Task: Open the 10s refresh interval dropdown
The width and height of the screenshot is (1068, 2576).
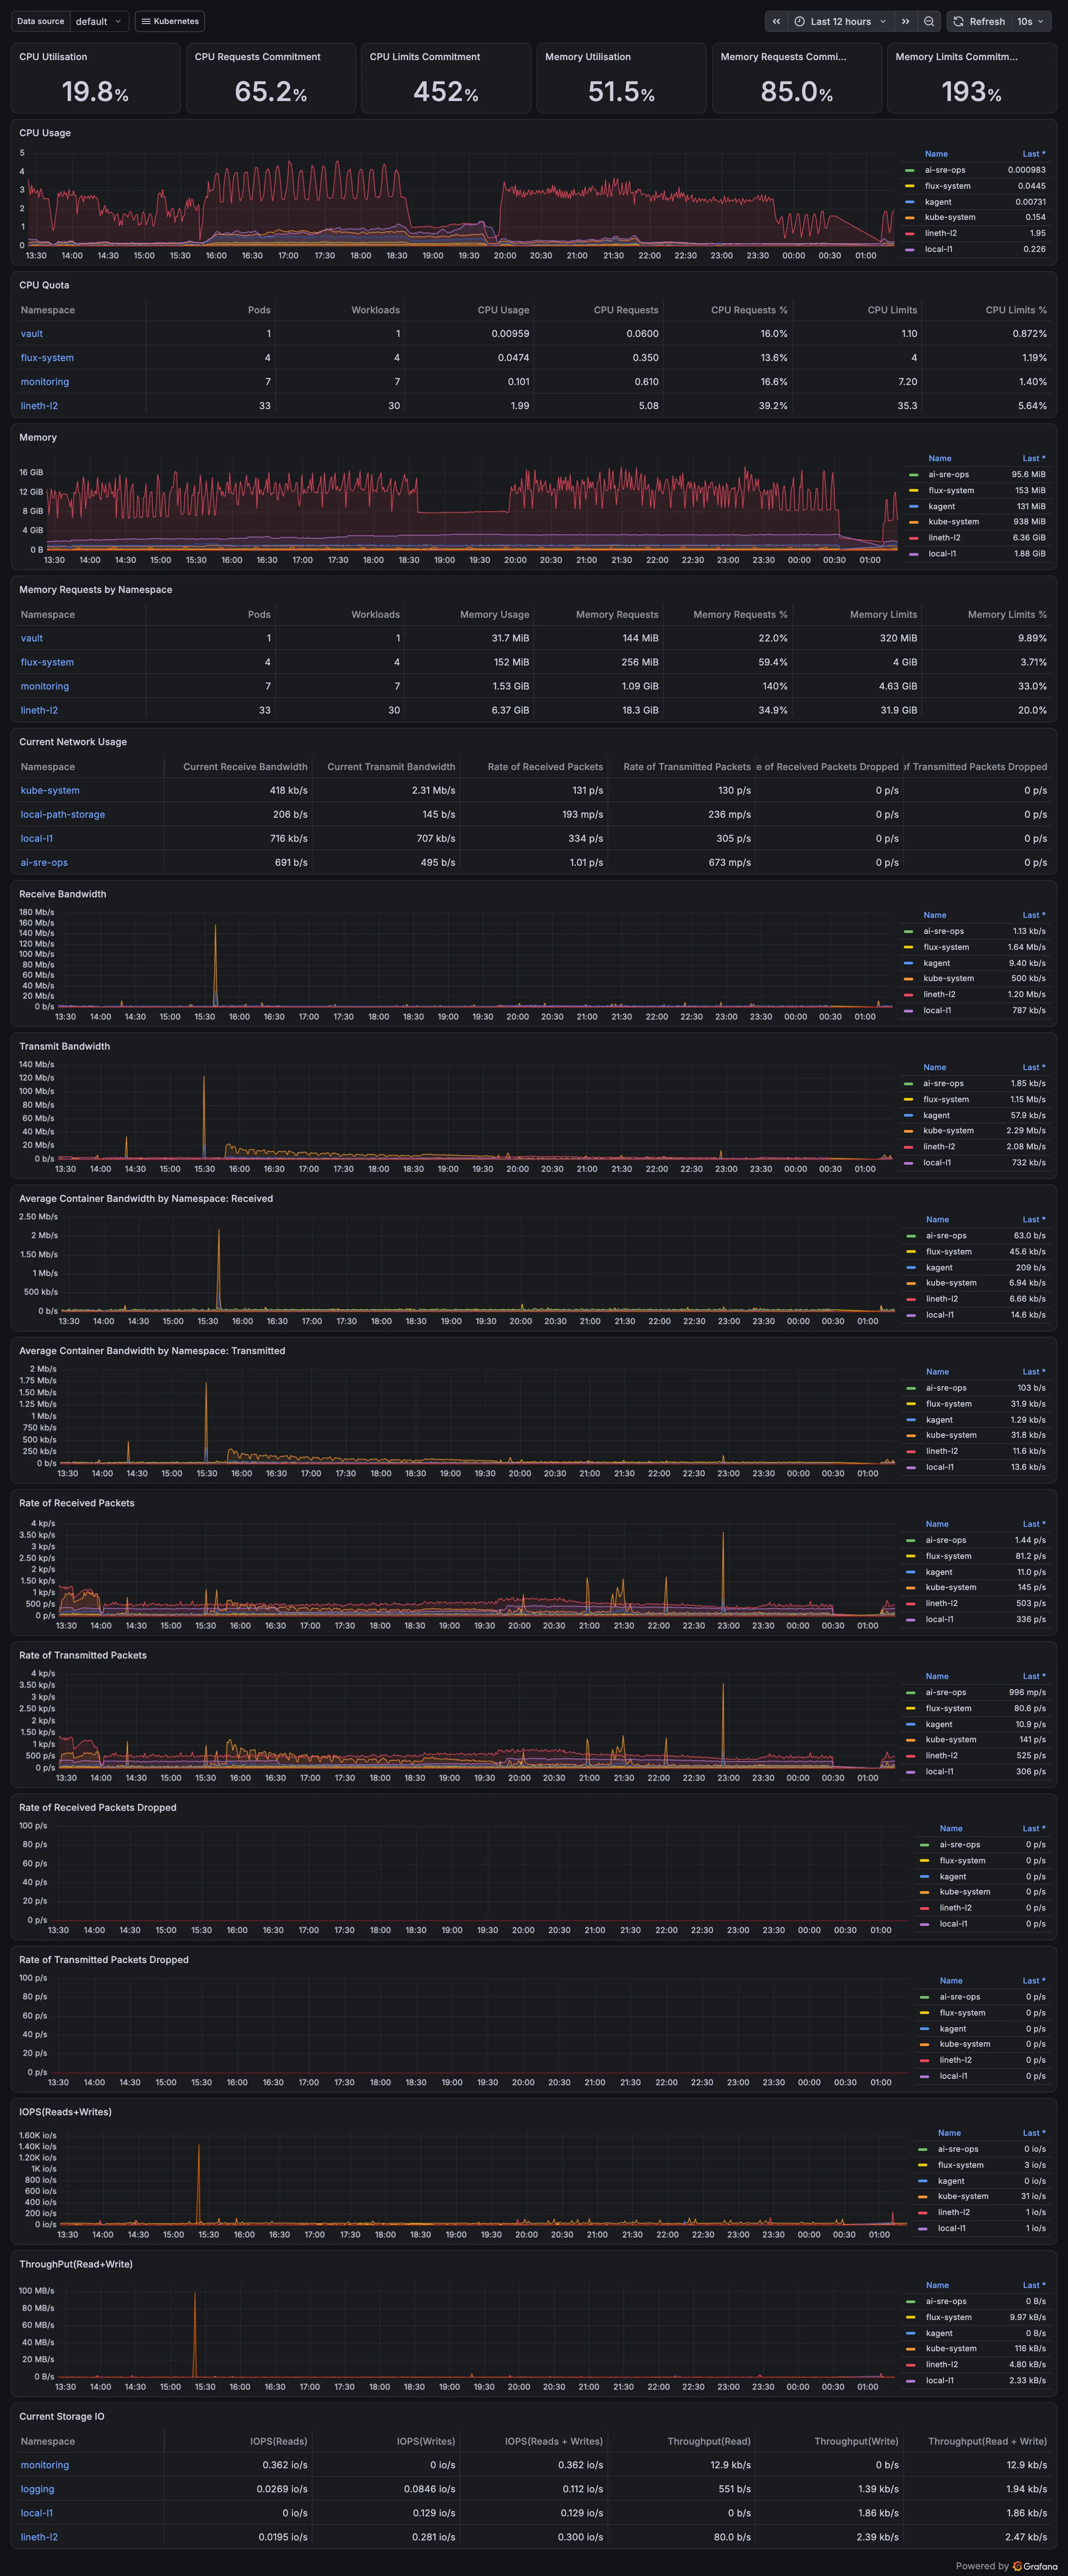Action: click(1031, 21)
